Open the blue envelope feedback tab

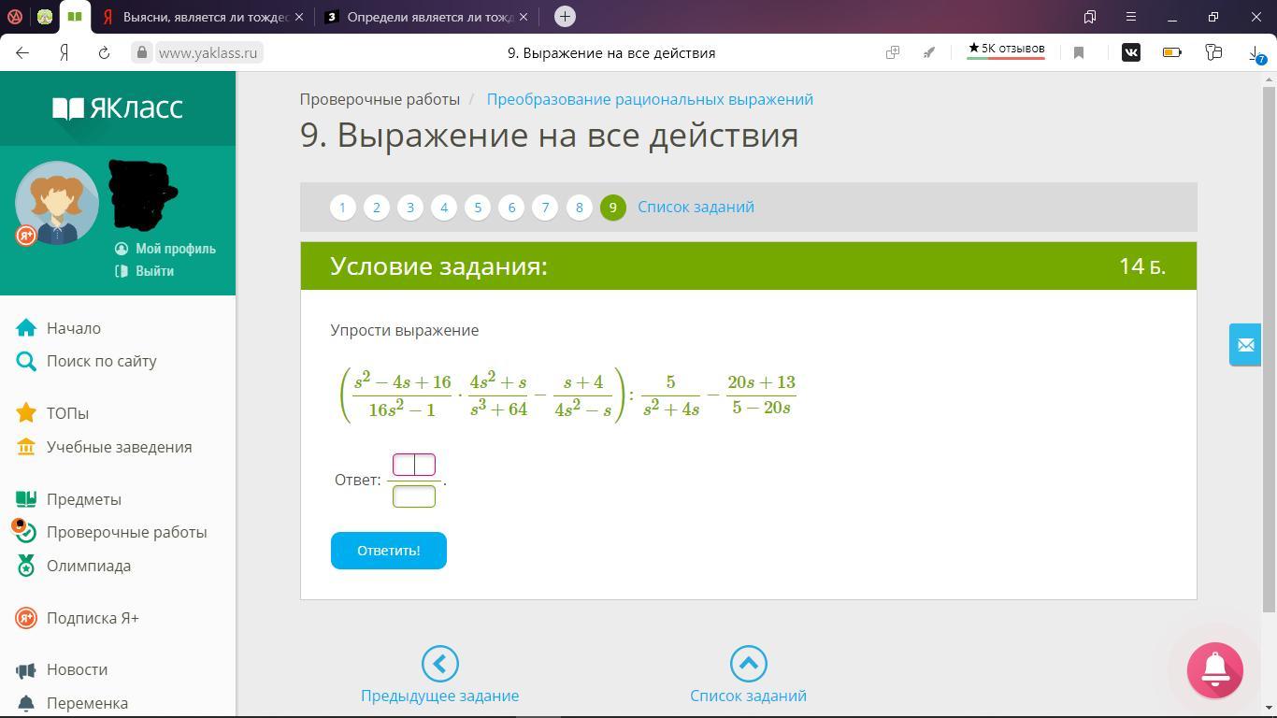point(1245,345)
